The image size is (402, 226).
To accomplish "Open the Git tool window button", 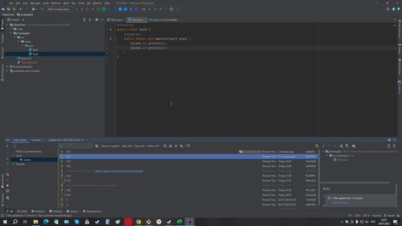I will pos(9,212).
